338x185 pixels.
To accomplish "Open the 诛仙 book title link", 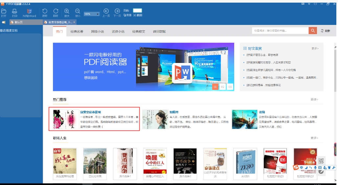I will click(x=262, y=112).
